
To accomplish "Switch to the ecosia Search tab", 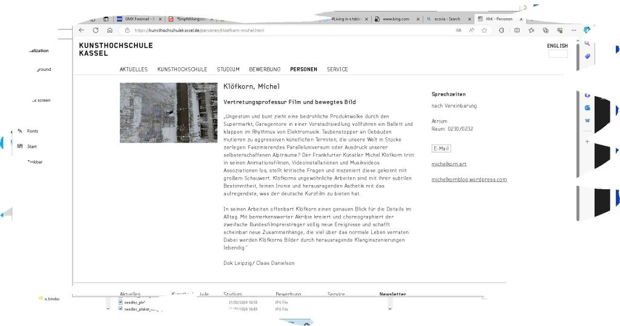I will pyautogui.click(x=447, y=19).
